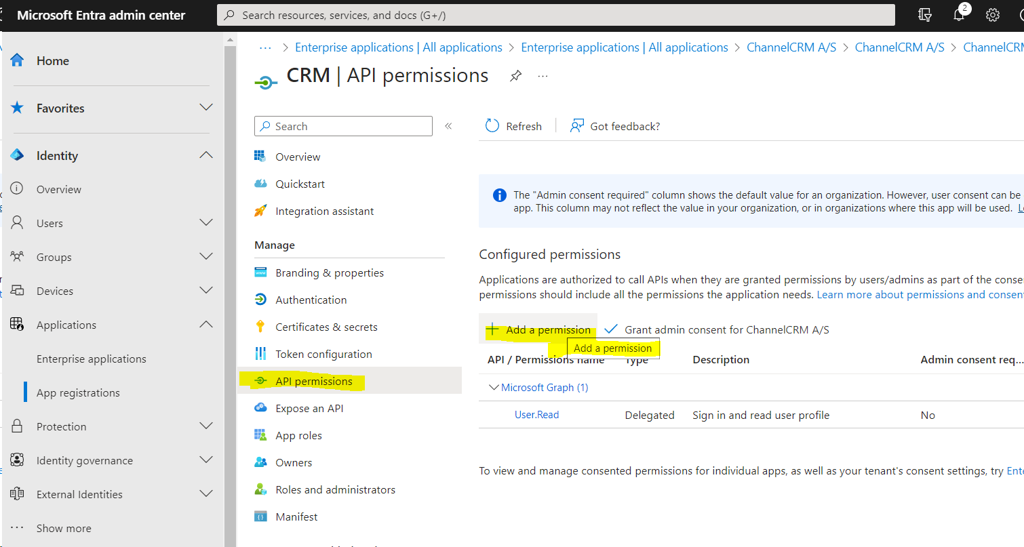This screenshot has height=547, width=1024.
Task: Open the User.Read permission link
Action: coord(536,415)
